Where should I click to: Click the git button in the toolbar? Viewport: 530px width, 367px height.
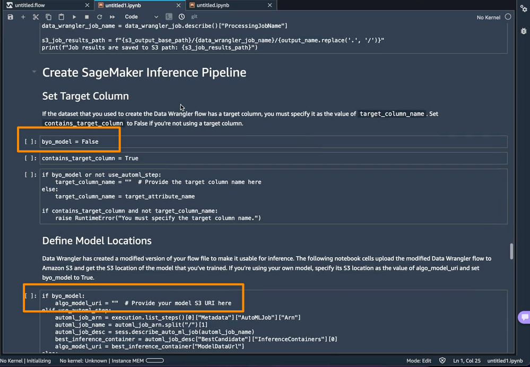(194, 16)
